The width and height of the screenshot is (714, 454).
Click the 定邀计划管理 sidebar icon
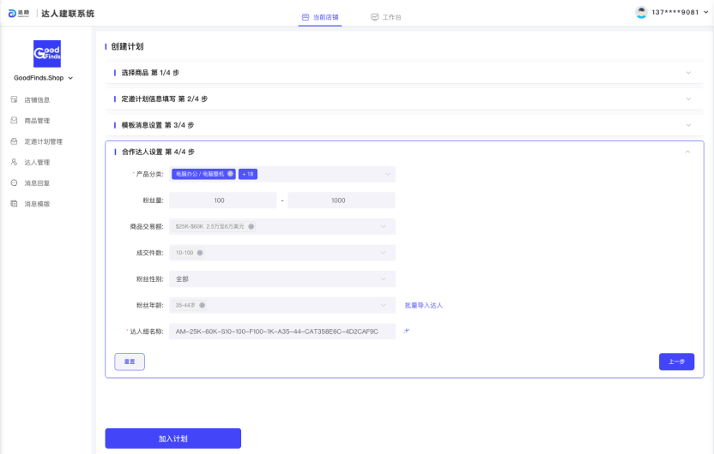click(x=14, y=141)
